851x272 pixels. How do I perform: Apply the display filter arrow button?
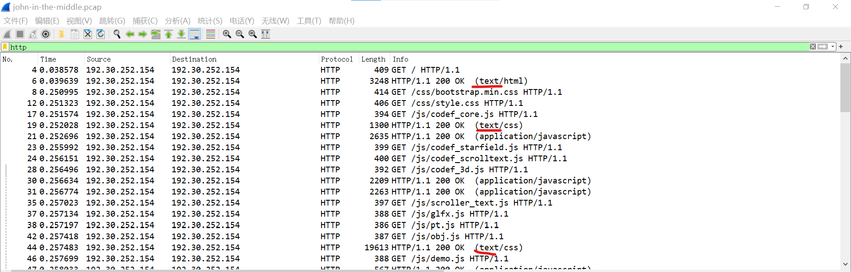pyautogui.click(x=823, y=47)
